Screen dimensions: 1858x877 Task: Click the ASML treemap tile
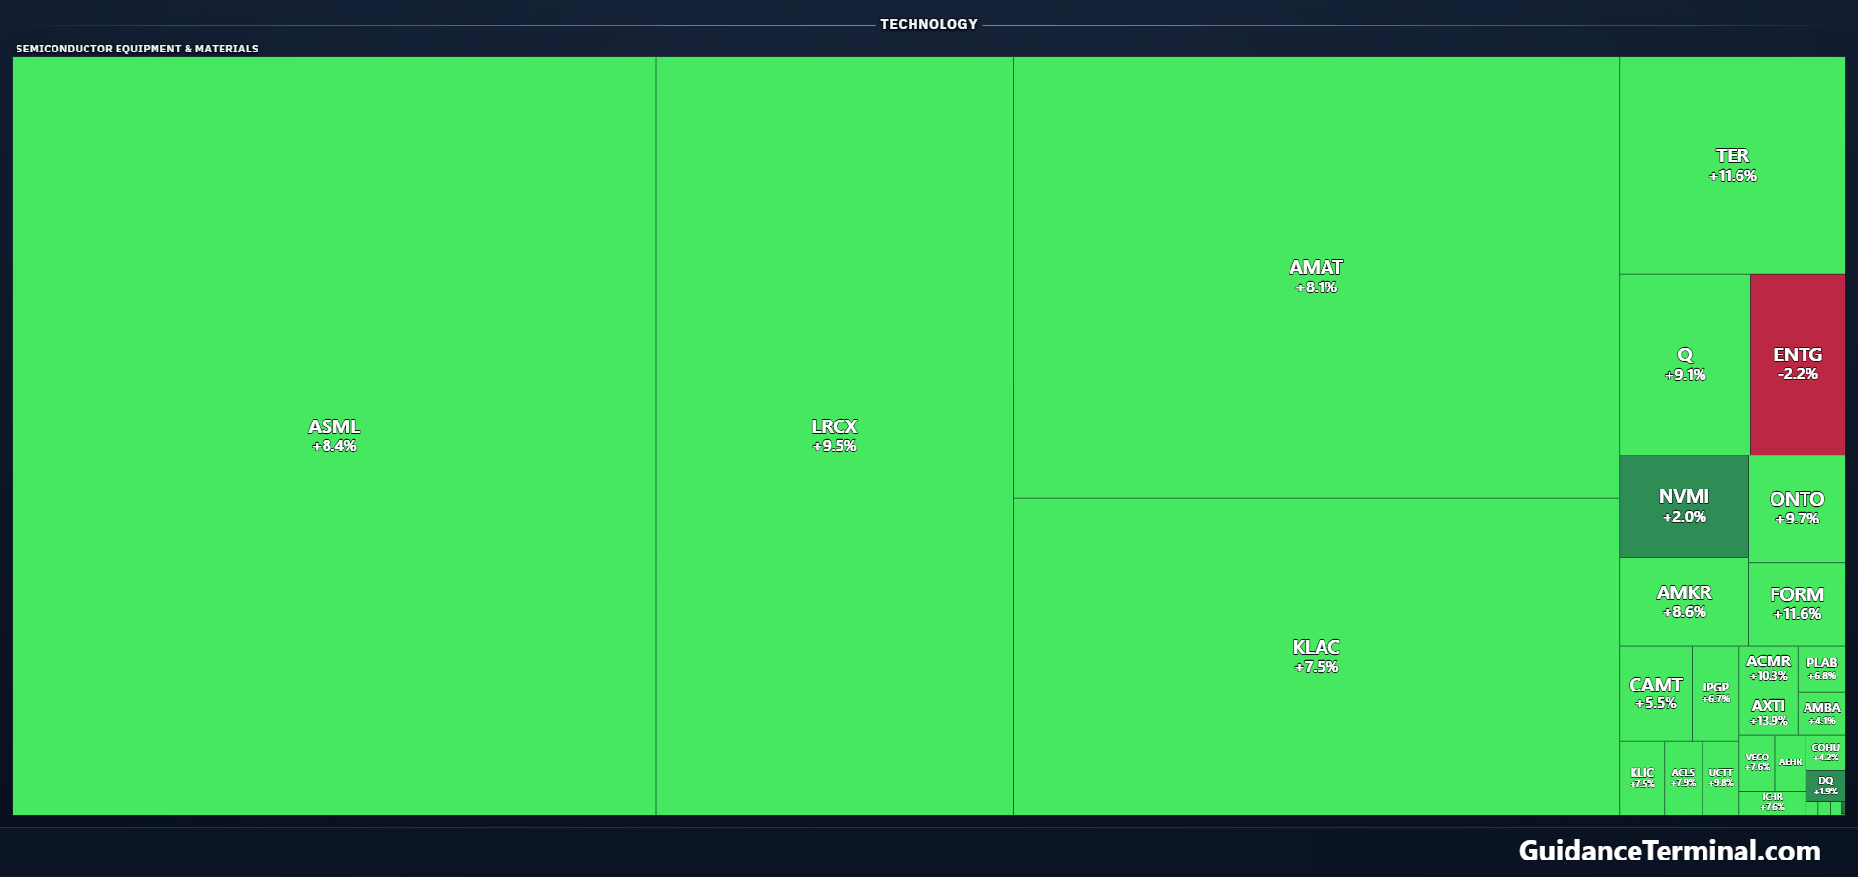point(334,435)
